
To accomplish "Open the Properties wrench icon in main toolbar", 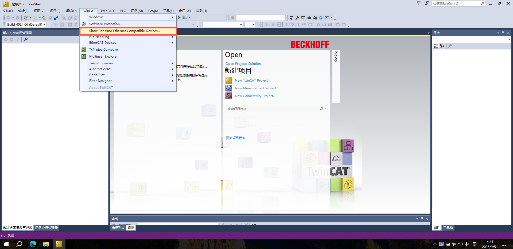I will click(x=297, y=18).
